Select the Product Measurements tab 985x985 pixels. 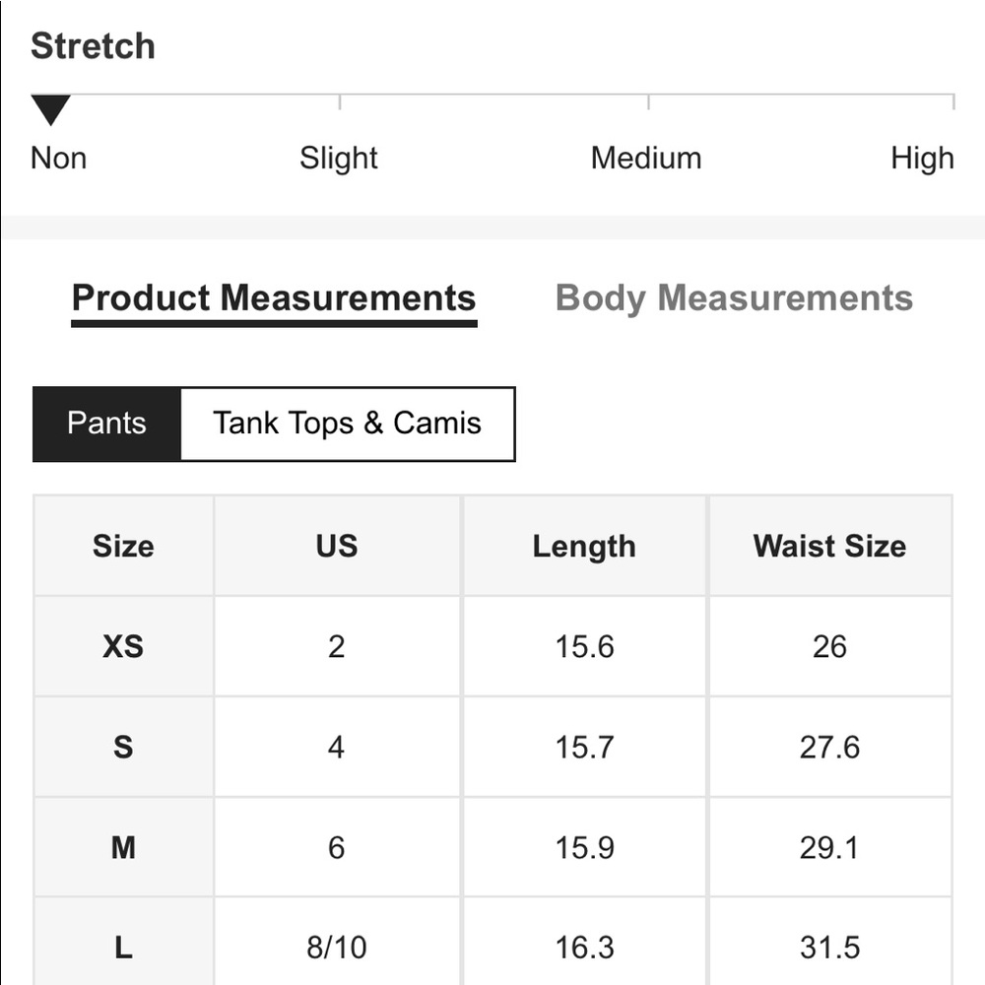point(274,297)
